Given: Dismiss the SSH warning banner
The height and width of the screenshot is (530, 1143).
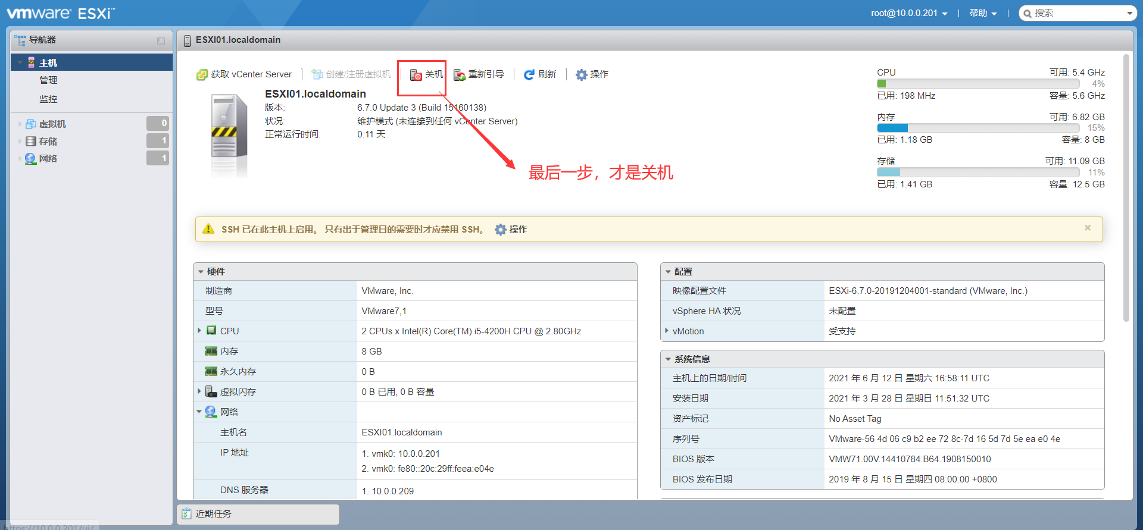Looking at the screenshot, I should pyautogui.click(x=1088, y=228).
